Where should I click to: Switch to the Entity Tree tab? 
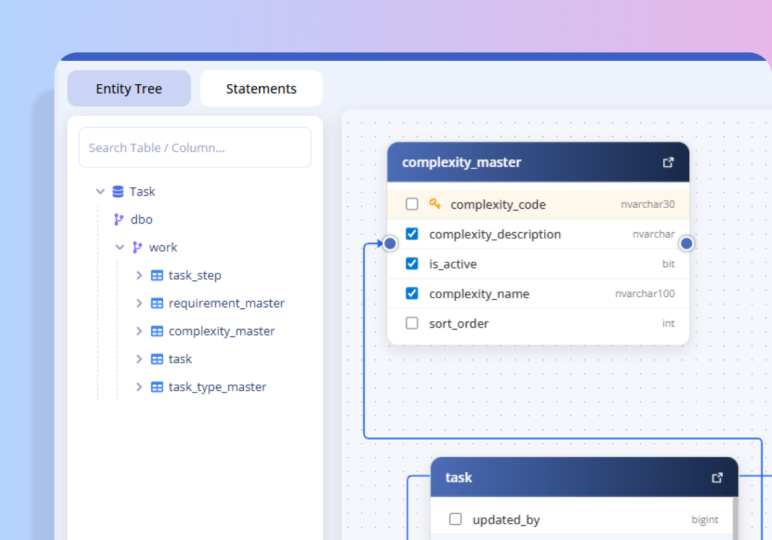pyautogui.click(x=129, y=89)
